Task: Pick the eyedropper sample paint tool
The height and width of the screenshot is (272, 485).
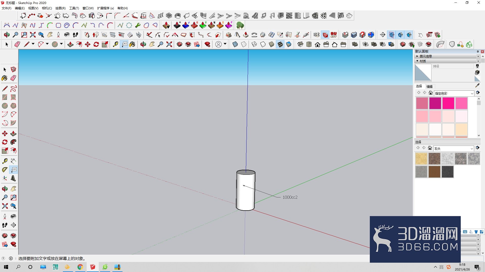Action: click(477, 86)
